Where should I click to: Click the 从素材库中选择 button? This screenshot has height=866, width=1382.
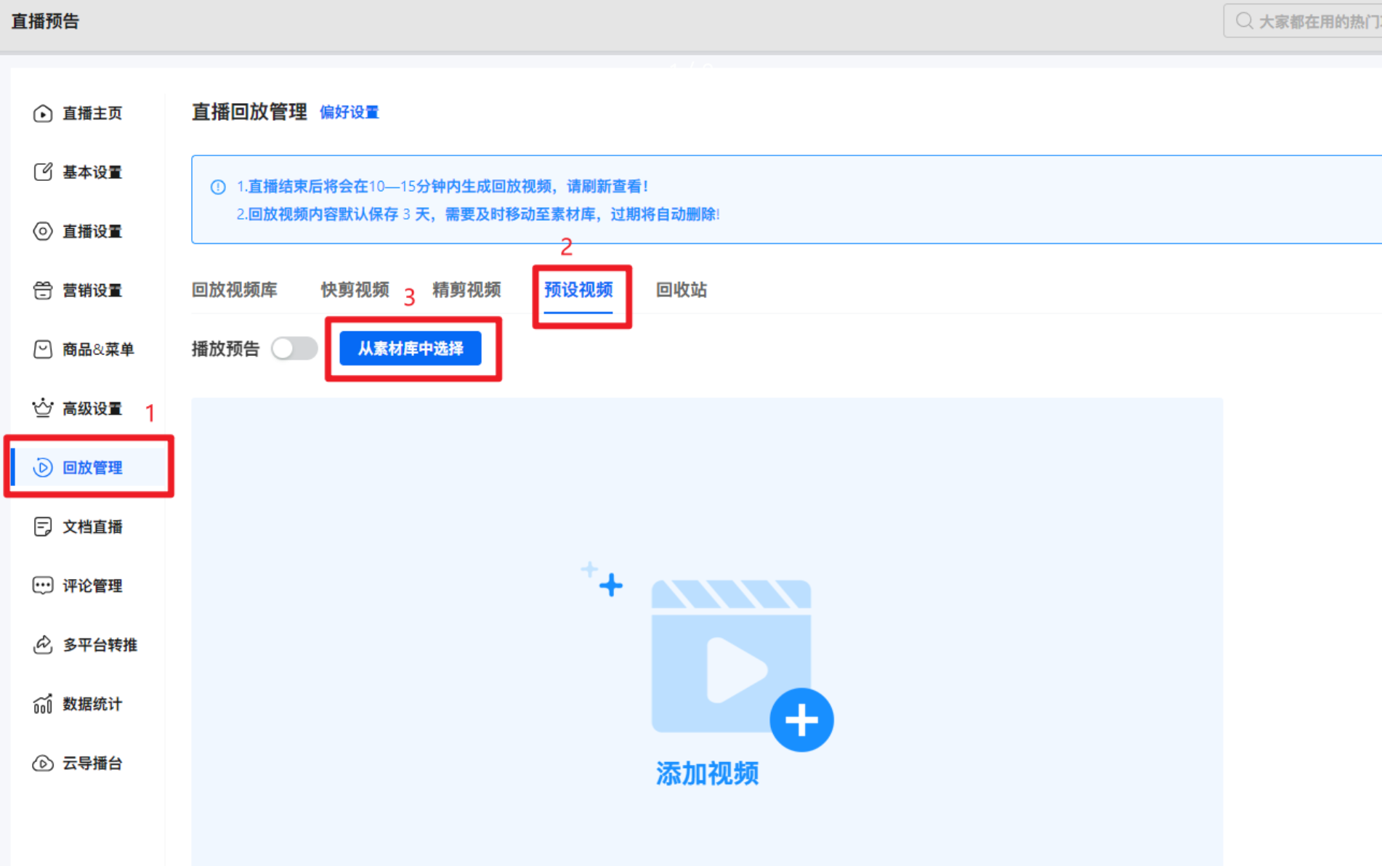(x=413, y=348)
